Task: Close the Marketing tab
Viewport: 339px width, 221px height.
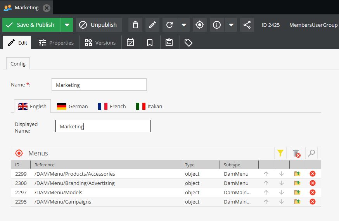Action: (x=47, y=7)
